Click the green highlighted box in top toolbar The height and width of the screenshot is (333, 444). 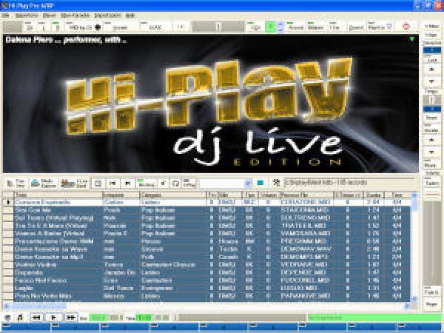tap(270, 27)
